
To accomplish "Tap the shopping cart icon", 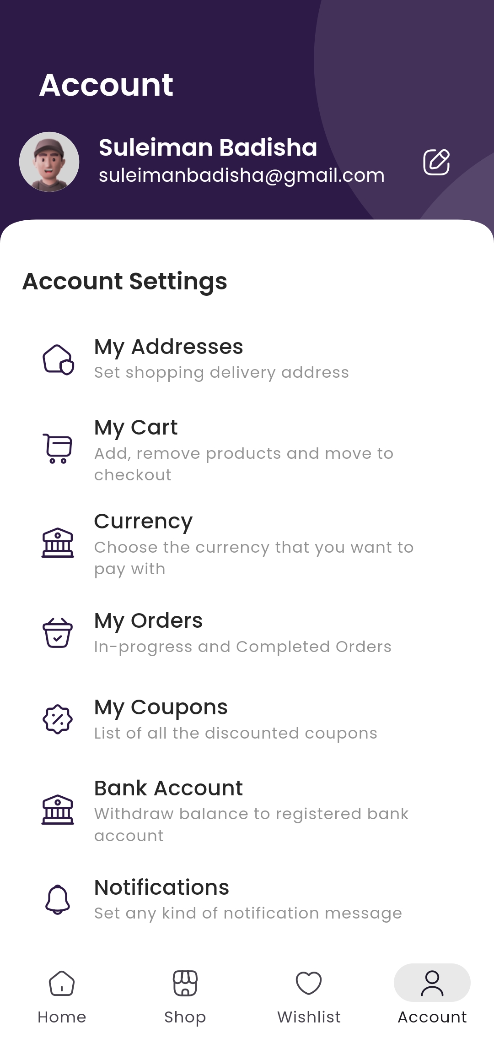I will point(58,448).
